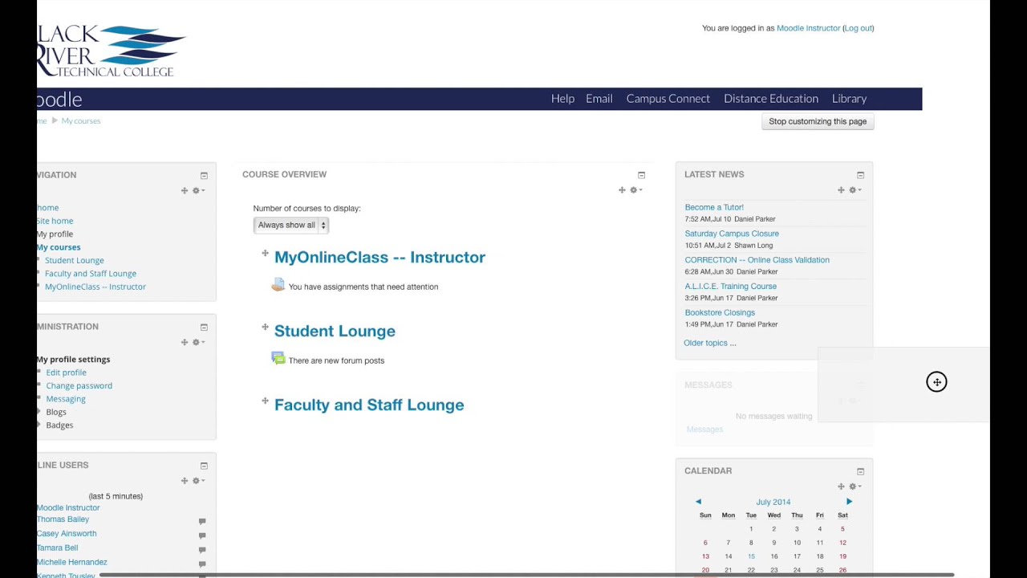Message Michelle Hernandez using the chat bubble icon
Screen dimensions: 1027x578
[202, 564]
